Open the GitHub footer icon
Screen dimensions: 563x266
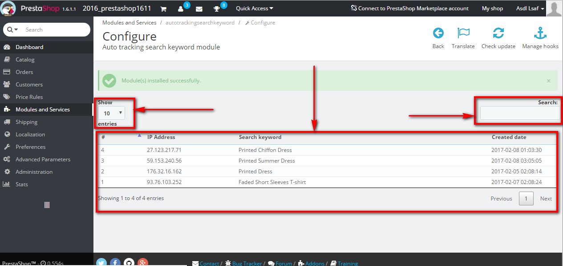129,262
